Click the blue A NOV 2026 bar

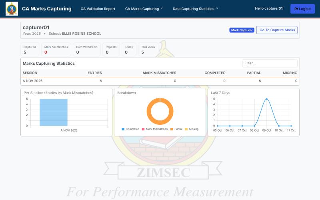(54, 112)
